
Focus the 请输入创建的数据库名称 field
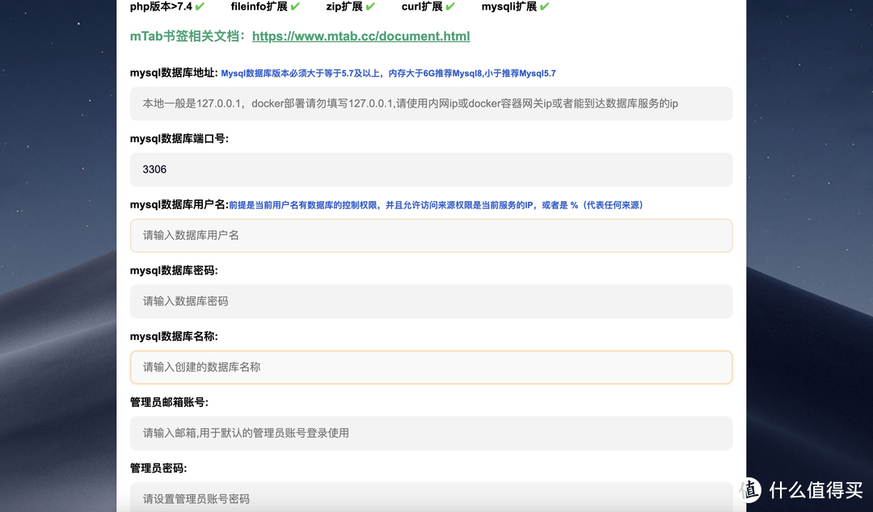pos(431,367)
